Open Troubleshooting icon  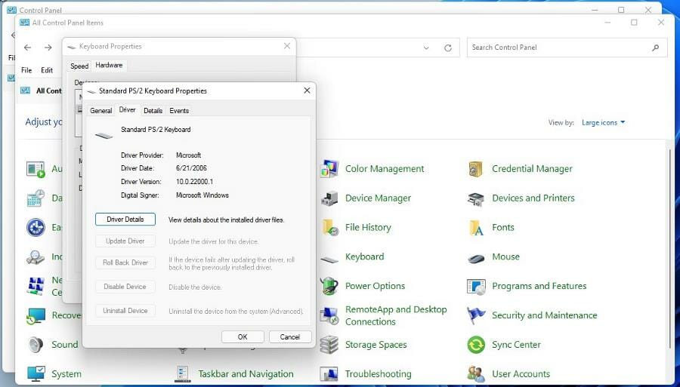pyautogui.click(x=329, y=373)
